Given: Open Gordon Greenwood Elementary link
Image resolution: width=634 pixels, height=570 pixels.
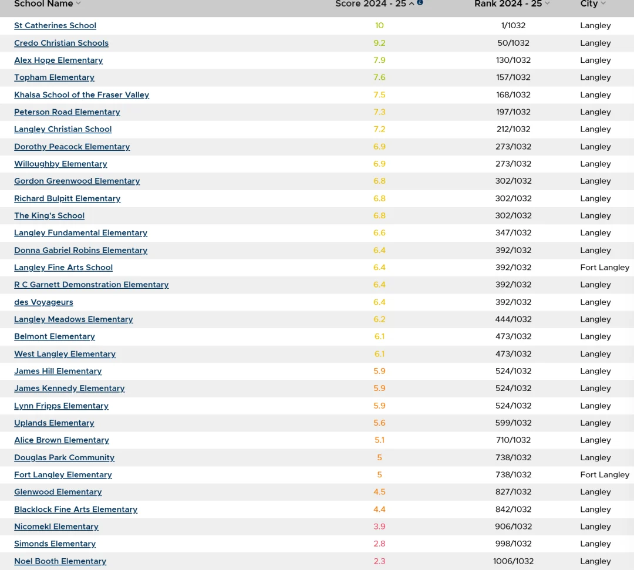Looking at the screenshot, I should click(x=77, y=181).
